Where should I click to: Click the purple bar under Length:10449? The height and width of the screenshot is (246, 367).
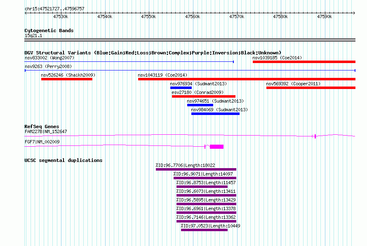(x=205, y=230)
